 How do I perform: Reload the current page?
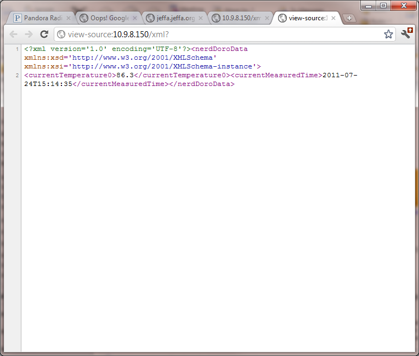tap(44, 34)
